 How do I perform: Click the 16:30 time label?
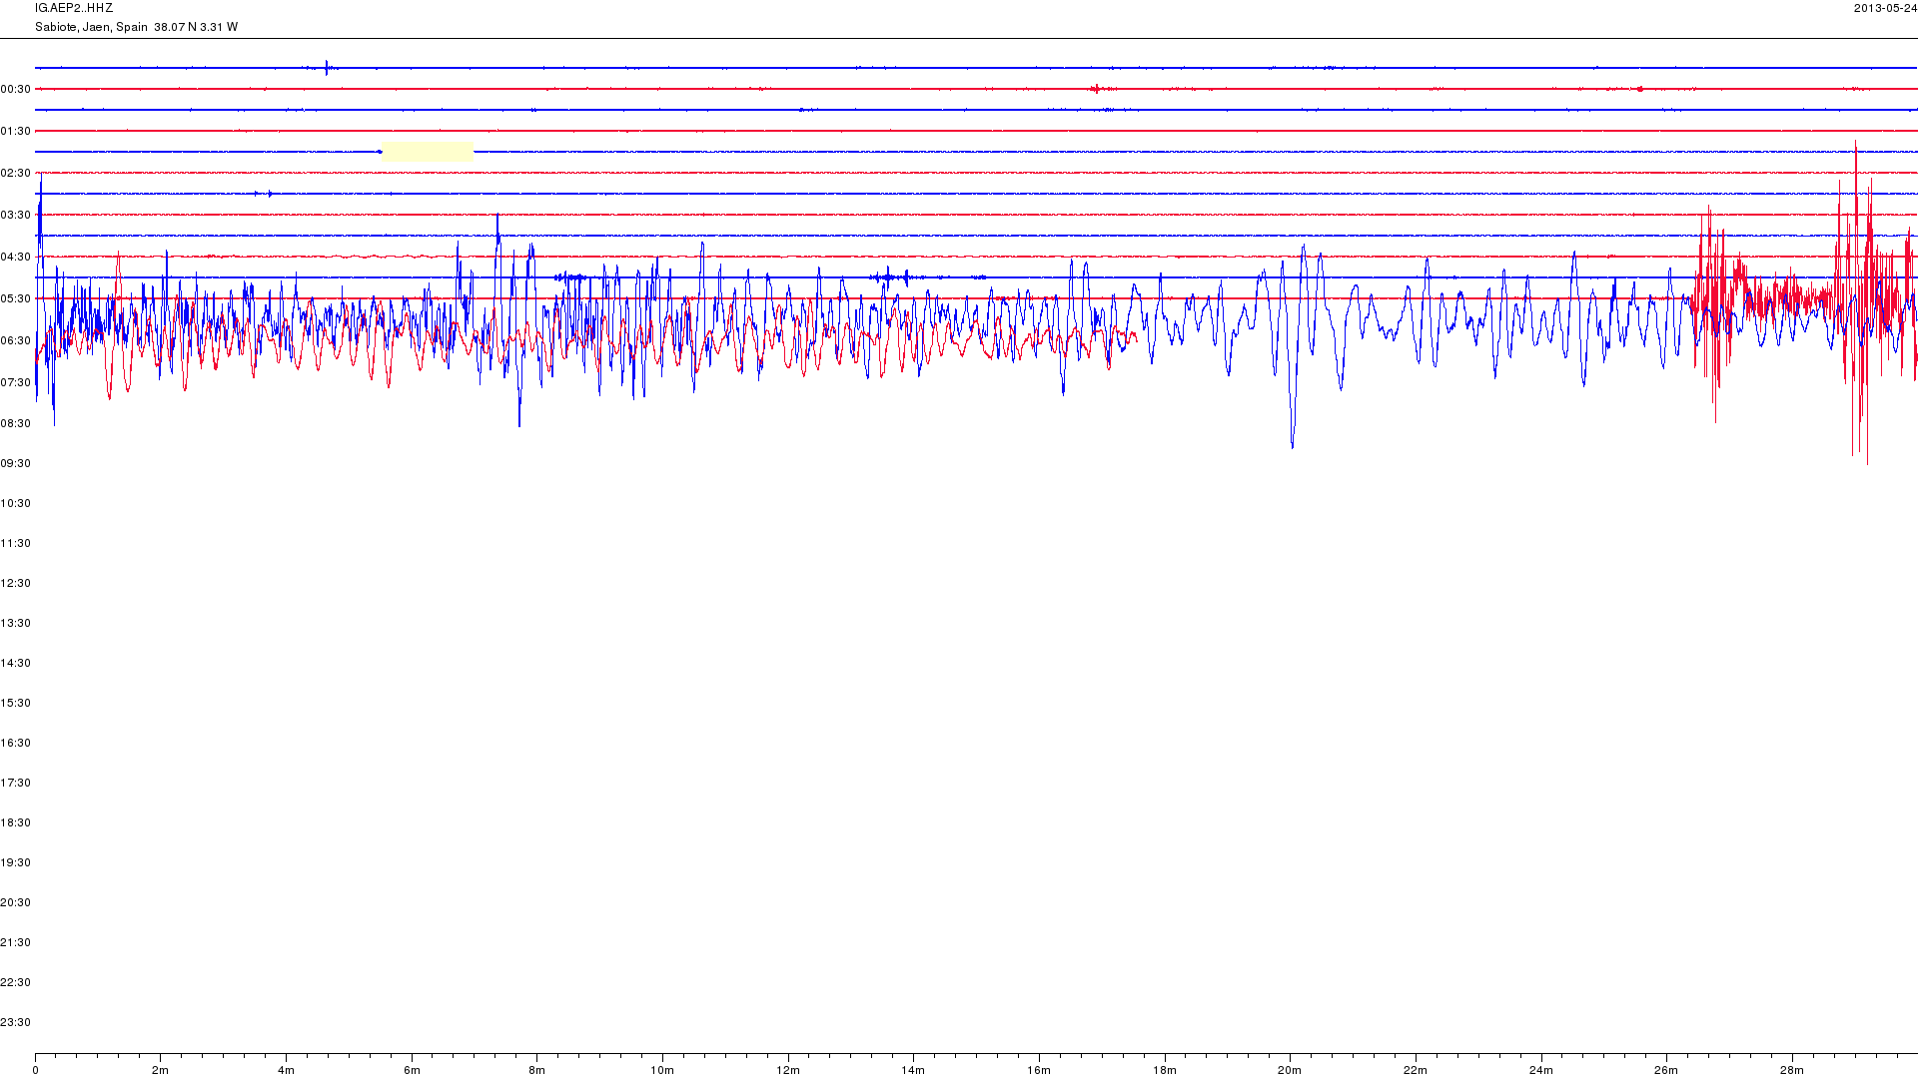tap(16, 744)
